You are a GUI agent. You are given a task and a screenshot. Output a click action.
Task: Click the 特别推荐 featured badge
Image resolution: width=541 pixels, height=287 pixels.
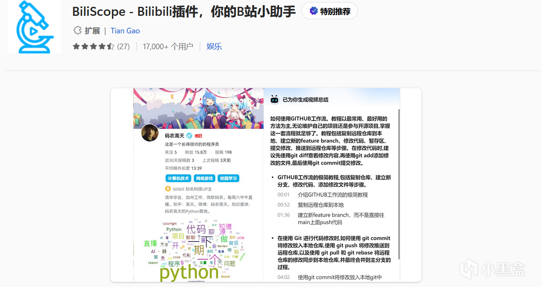pyautogui.click(x=330, y=11)
